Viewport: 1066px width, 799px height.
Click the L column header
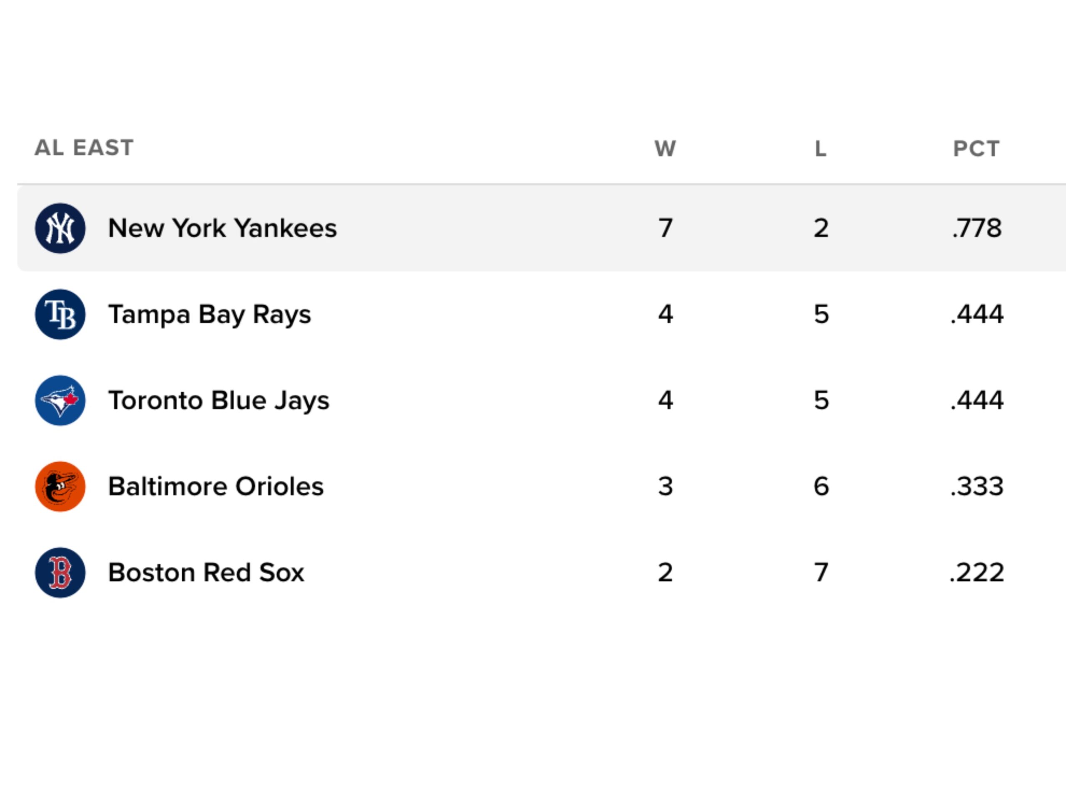(821, 148)
